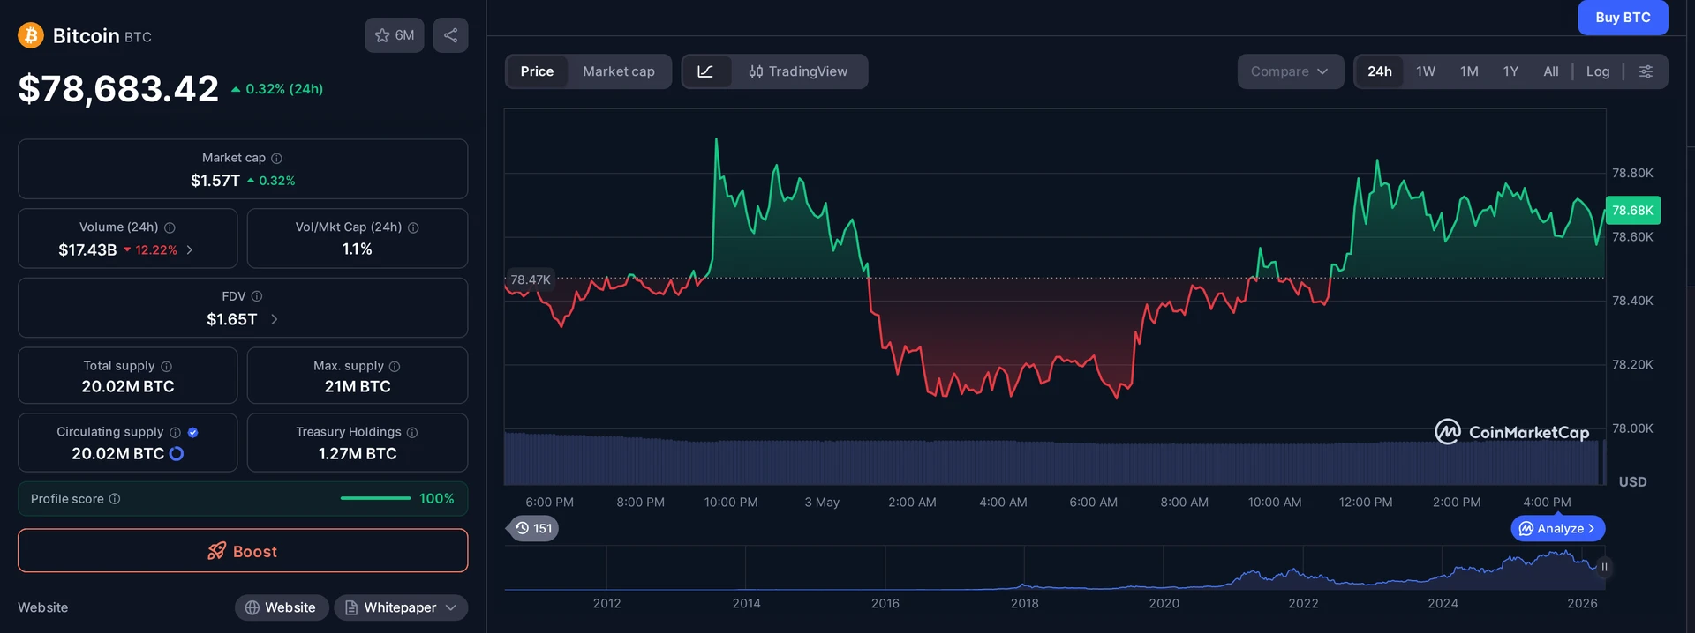Viewport: 1695px width, 633px height.
Task: Click the 21M BTC max supply value
Action: (358, 386)
